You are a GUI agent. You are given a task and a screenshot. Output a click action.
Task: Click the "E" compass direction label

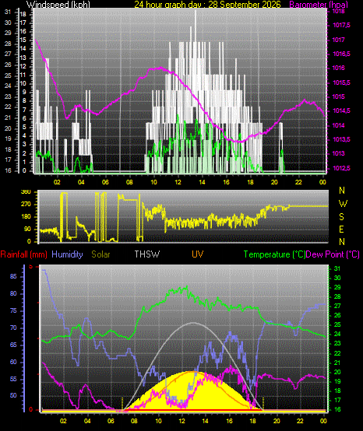[x=341, y=230]
